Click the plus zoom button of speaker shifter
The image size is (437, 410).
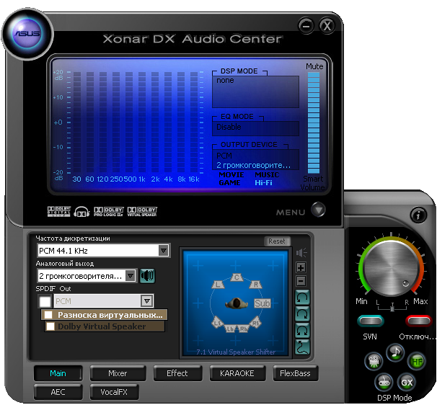pos(301,267)
